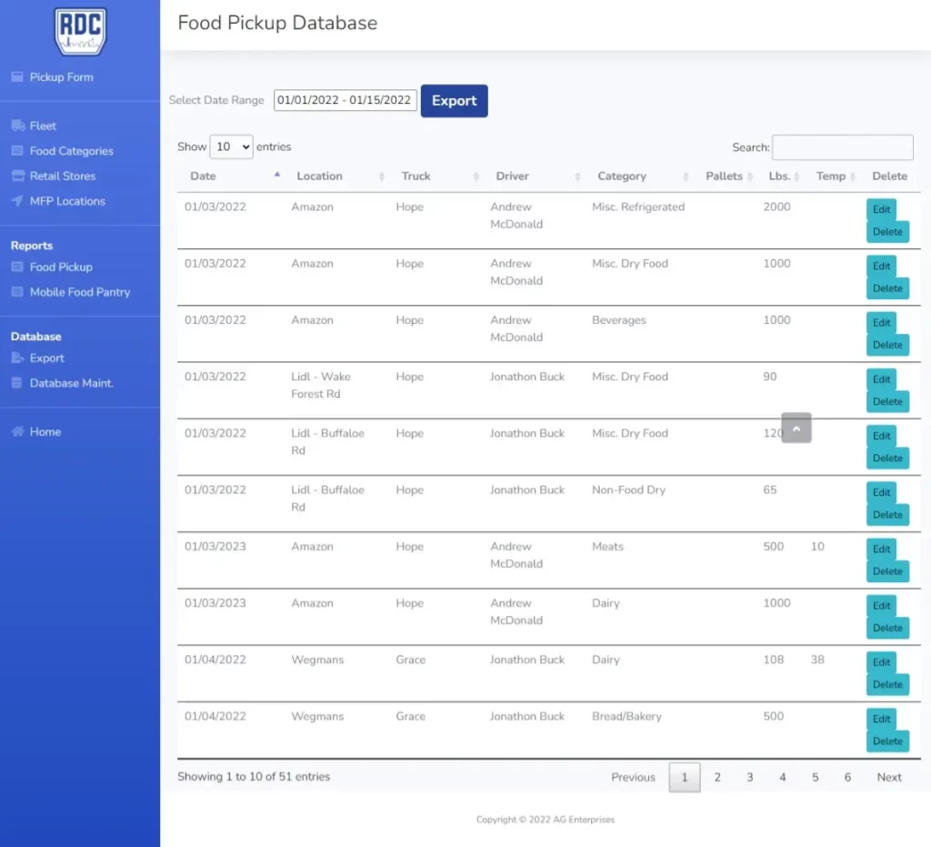The height and width of the screenshot is (847, 931).
Task: Click the Export file icon in sidebar
Action: (x=18, y=358)
